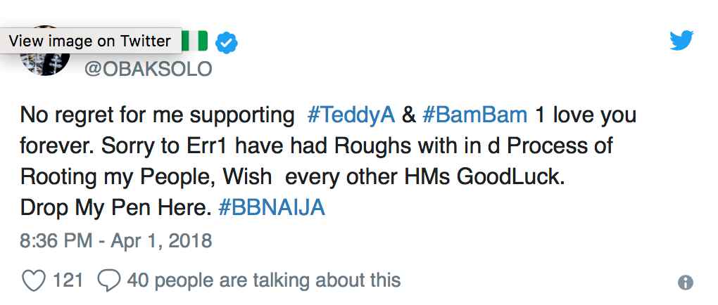Click the Nigerian flag emoji
This screenshot has height=305, width=718.
pos(195,41)
